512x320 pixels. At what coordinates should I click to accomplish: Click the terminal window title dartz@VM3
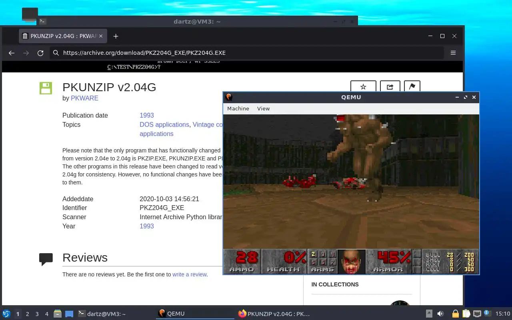(x=197, y=21)
